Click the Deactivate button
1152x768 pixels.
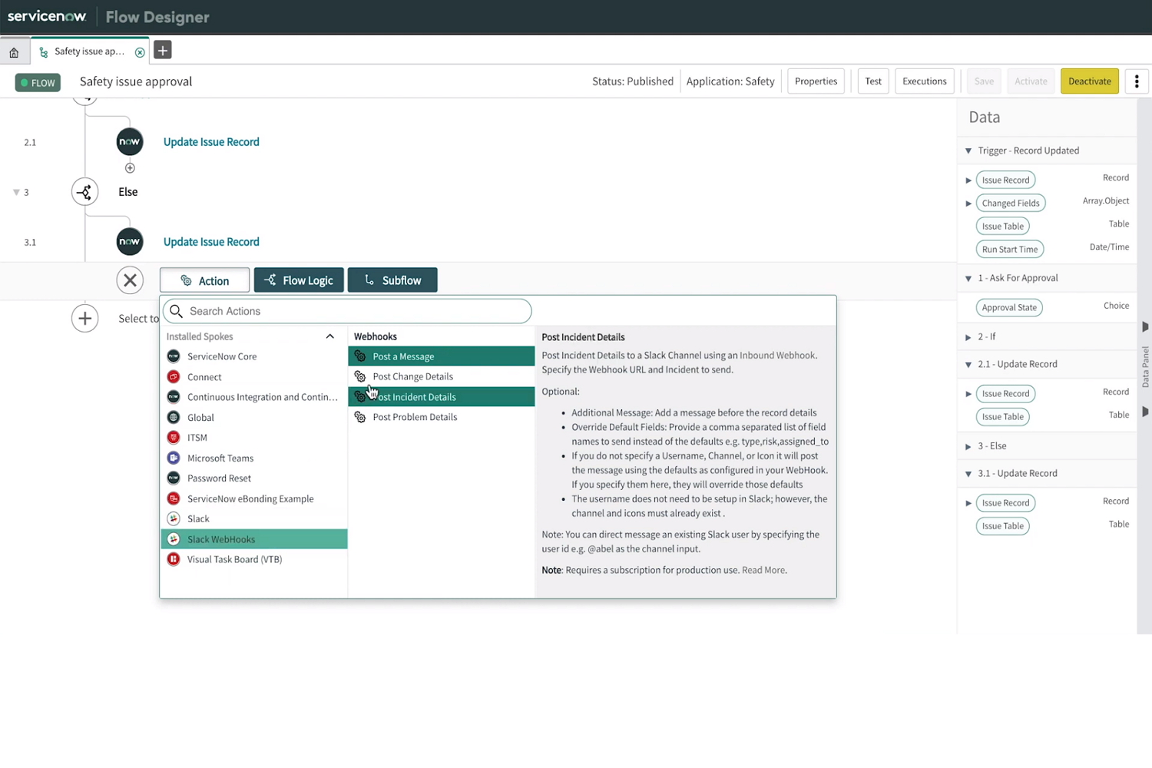tap(1089, 81)
